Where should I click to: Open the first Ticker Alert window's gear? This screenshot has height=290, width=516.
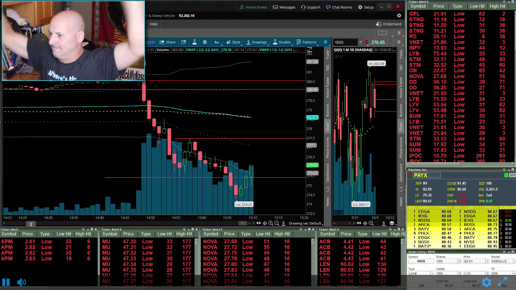(83, 229)
